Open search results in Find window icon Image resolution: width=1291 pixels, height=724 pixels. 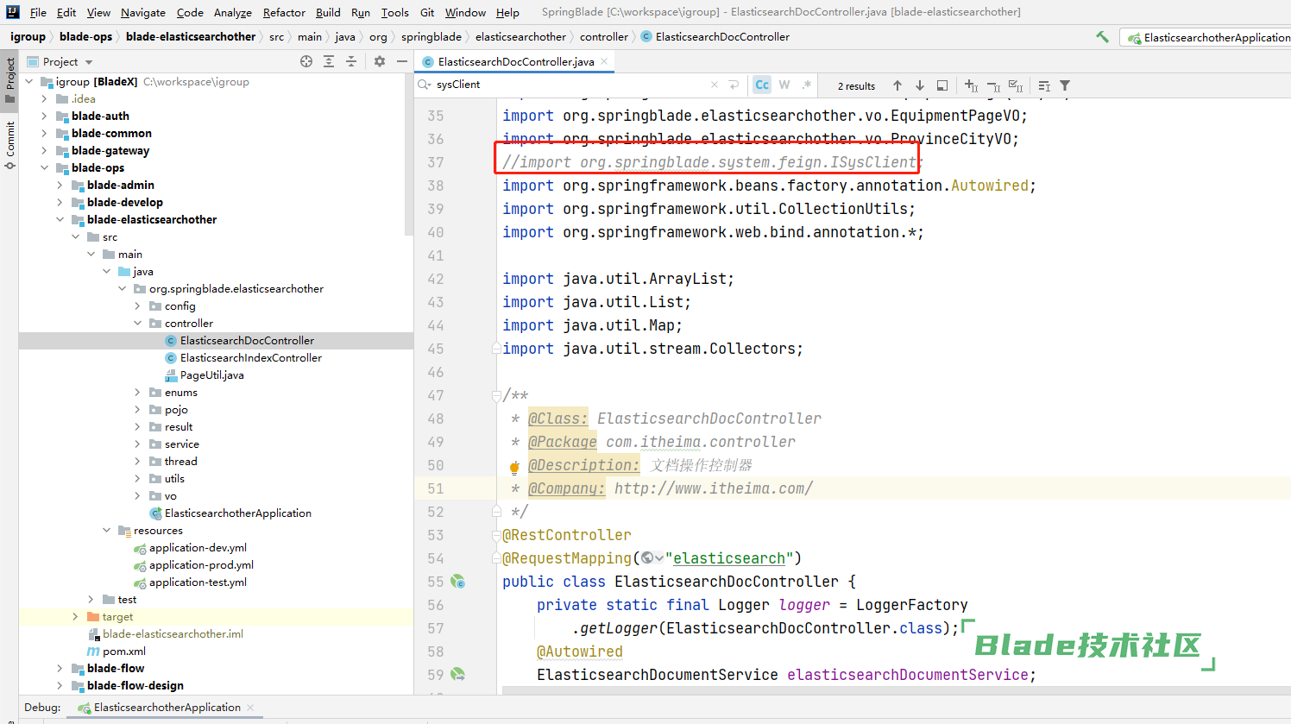coord(942,85)
